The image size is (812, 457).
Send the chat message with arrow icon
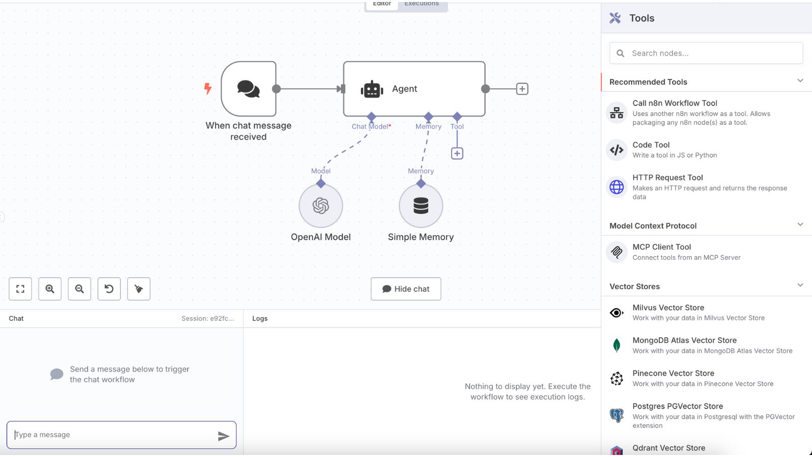pos(224,436)
